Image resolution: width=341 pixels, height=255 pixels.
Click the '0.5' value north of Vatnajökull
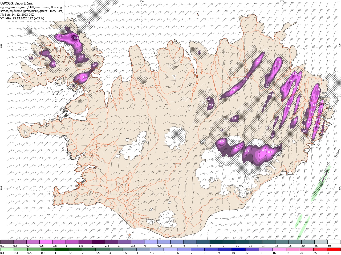(x=247, y=151)
